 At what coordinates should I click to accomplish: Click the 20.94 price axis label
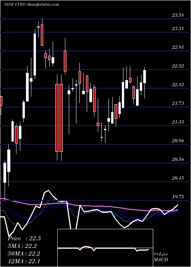pyautogui.click(x=178, y=141)
